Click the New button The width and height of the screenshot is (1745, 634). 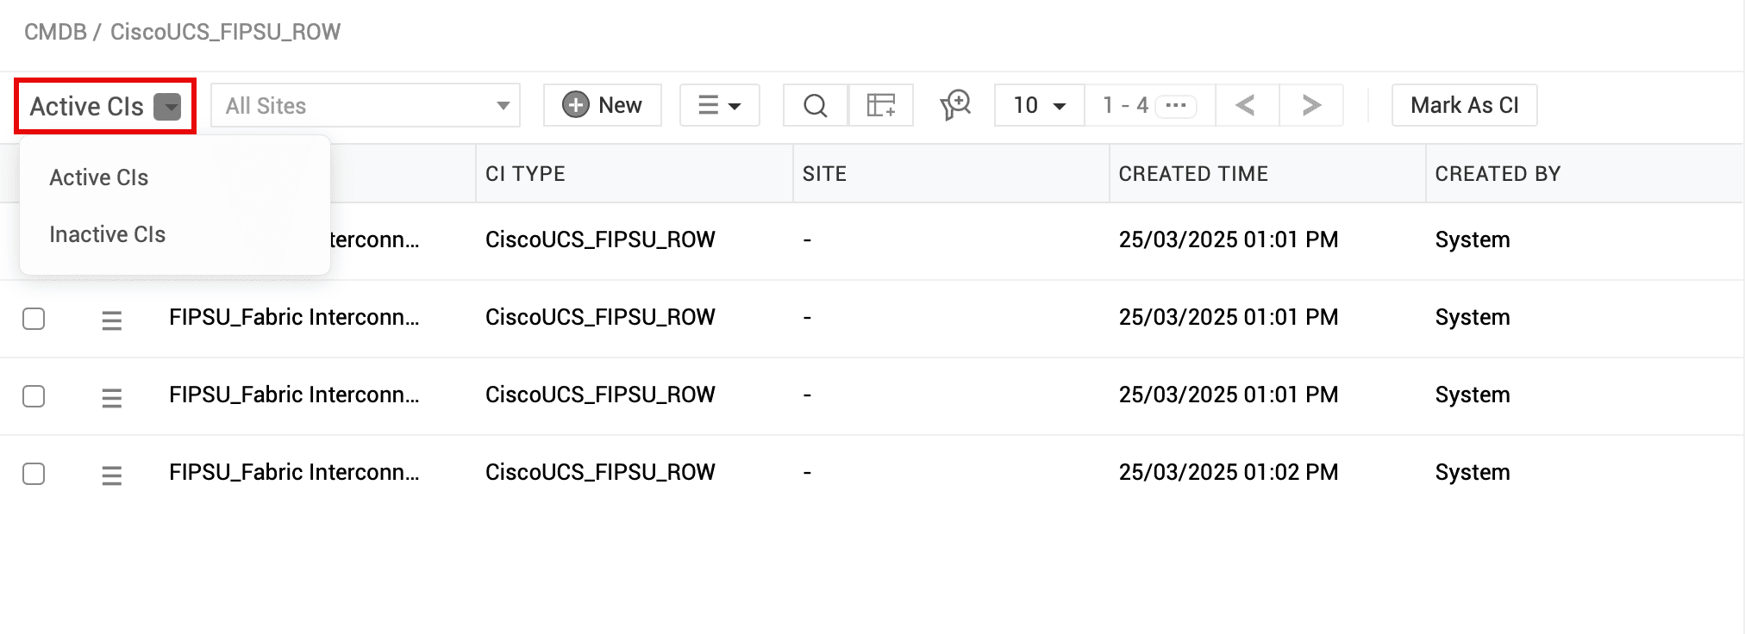tap(603, 106)
